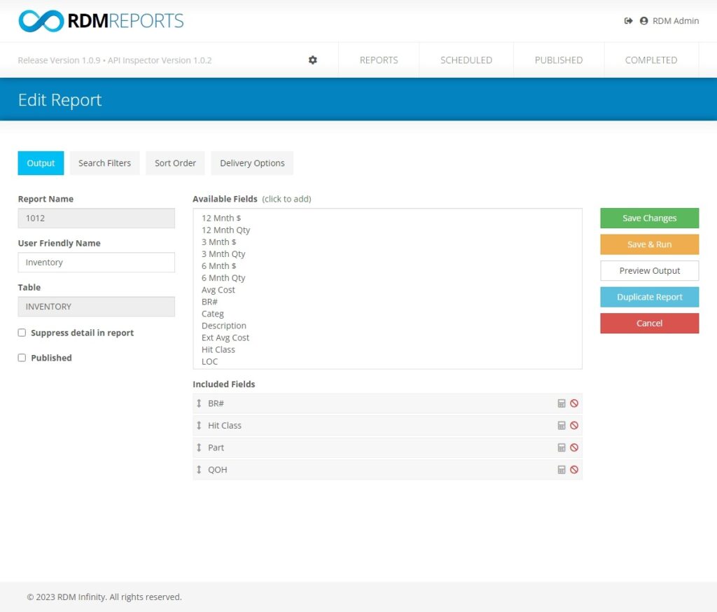The image size is (717, 612).
Task: Switch to the Output tab
Action: (41, 163)
